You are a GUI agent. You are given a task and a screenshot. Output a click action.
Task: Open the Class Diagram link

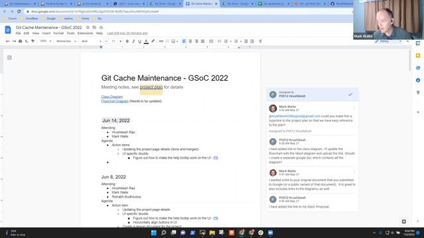(x=112, y=97)
